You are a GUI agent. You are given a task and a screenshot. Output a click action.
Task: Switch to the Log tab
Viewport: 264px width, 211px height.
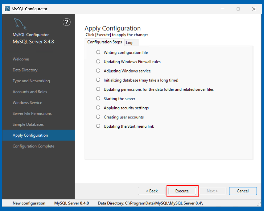coord(131,42)
